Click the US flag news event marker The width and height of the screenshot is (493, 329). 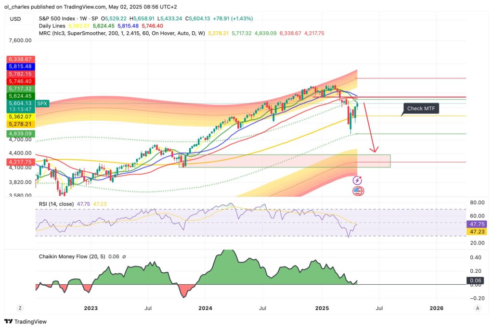(357, 191)
